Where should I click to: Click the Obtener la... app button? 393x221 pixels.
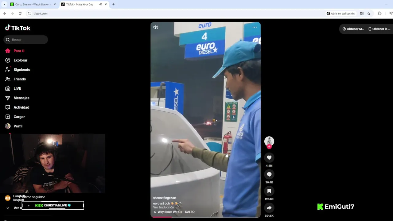pos(379,29)
